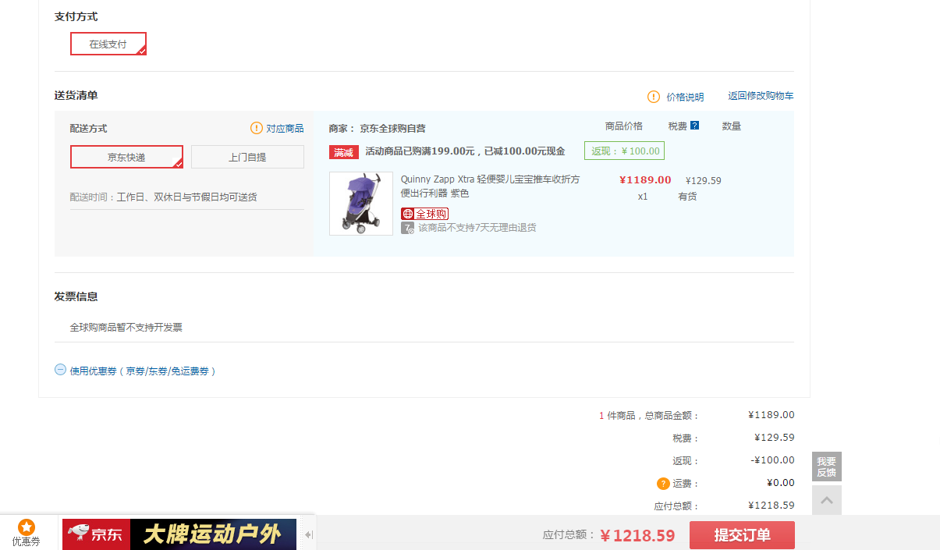
Task: Click the 价格说明 warning icon
Action: point(654,97)
